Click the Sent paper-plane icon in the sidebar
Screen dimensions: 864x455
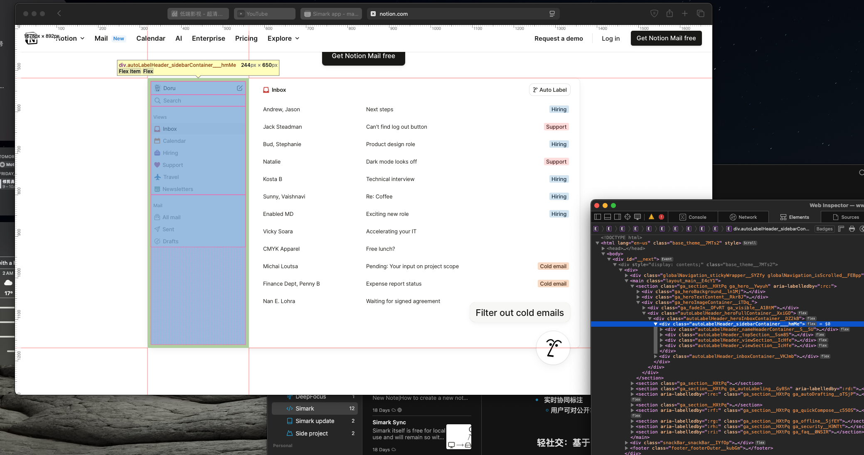click(157, 229)
